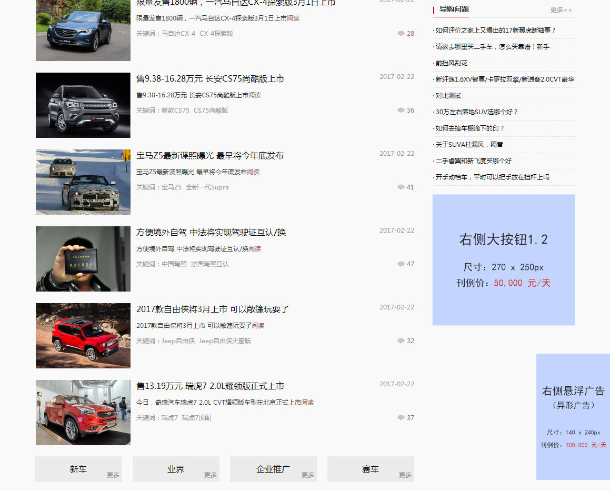Select keyword 中国驾照
The width and height of the screenshot is (610, 491).
(x=174, y=264)
